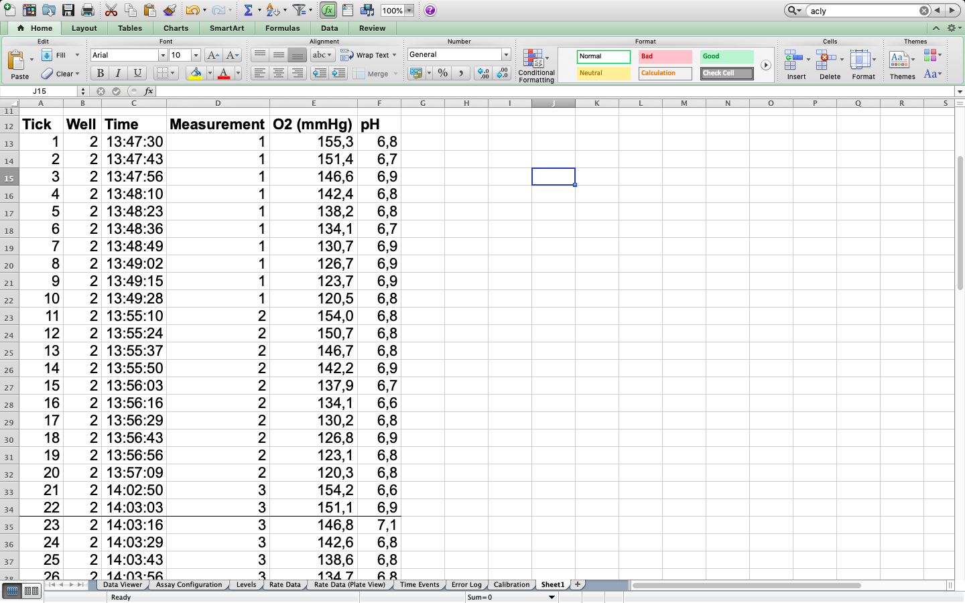Click the Undo arrow icon
This screenshot has height=603, width=965.
tap(192, 10)
